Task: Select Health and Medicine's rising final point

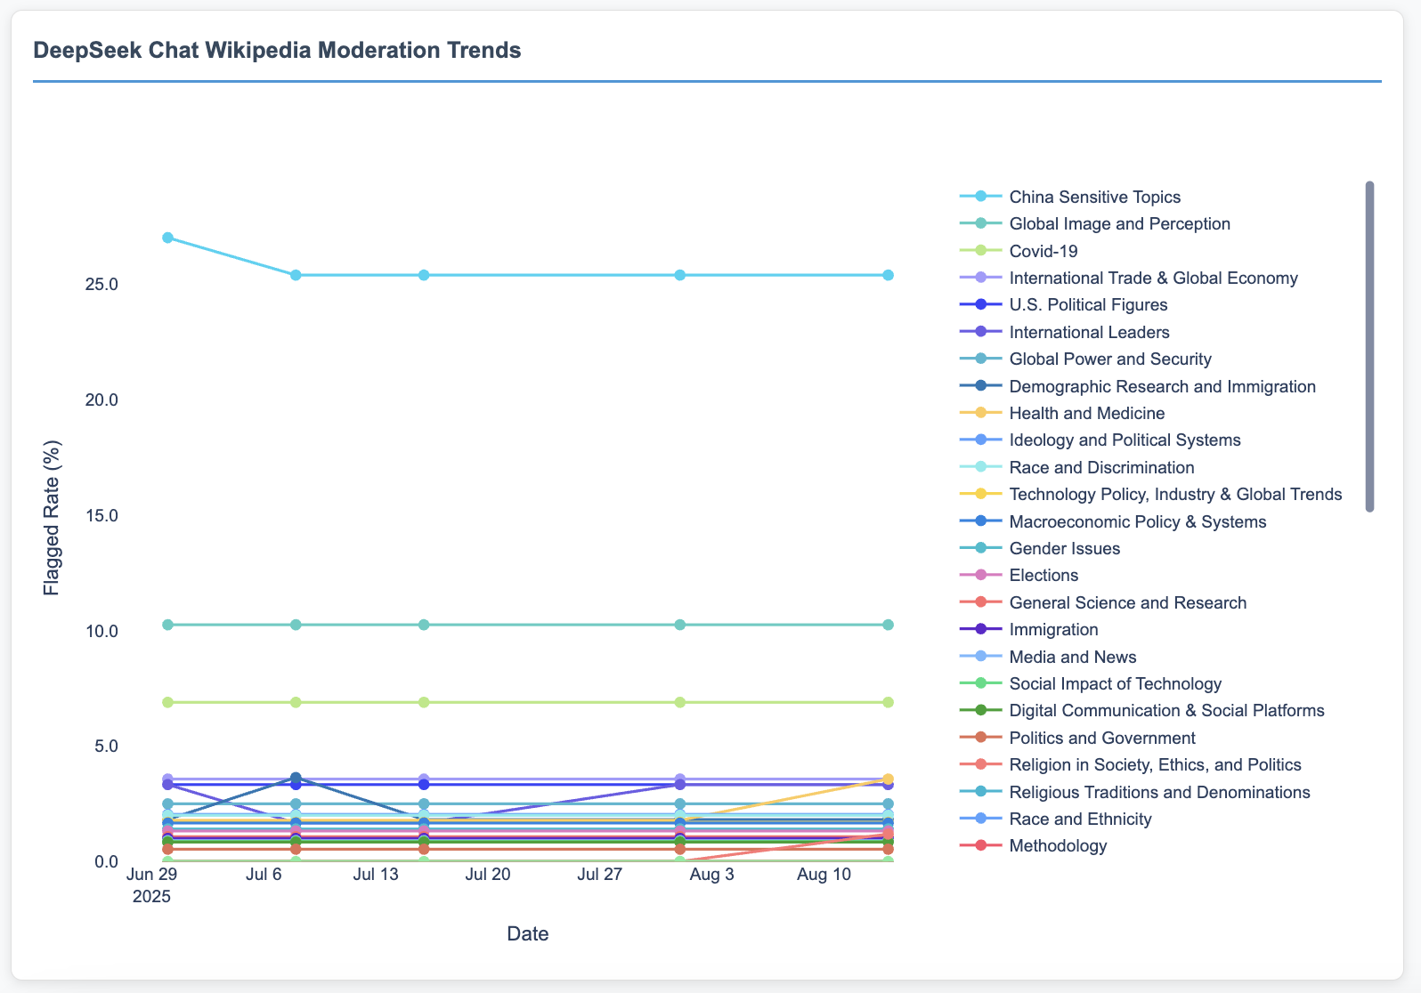Action: point(888,779)
